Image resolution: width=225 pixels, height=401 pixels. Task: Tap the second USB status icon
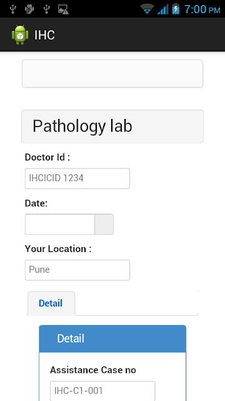click(x=46, y=9)
